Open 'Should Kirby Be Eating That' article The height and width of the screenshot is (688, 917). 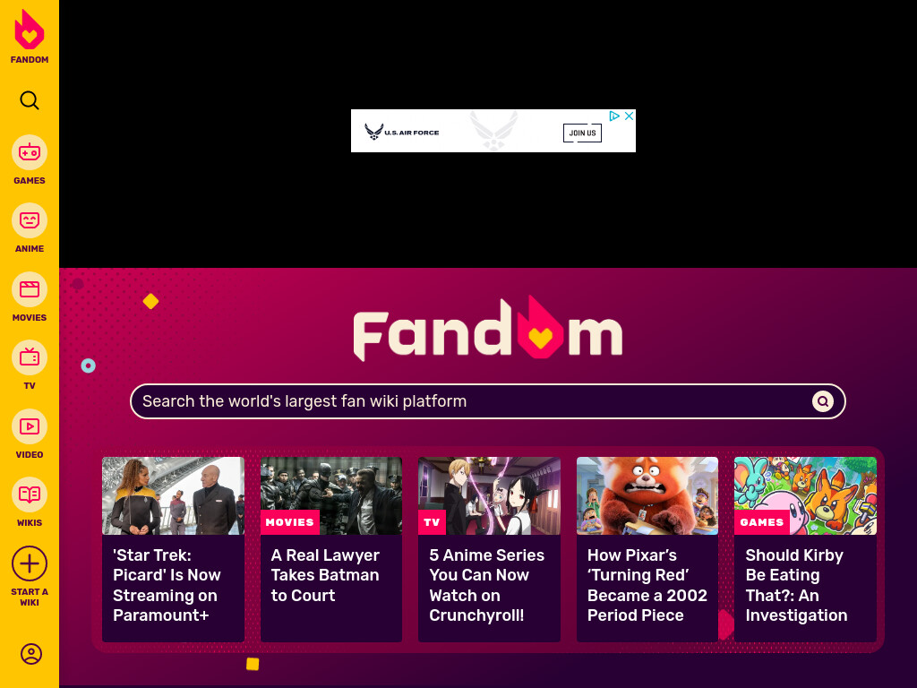pyautogui.click(x=796, y=585)
